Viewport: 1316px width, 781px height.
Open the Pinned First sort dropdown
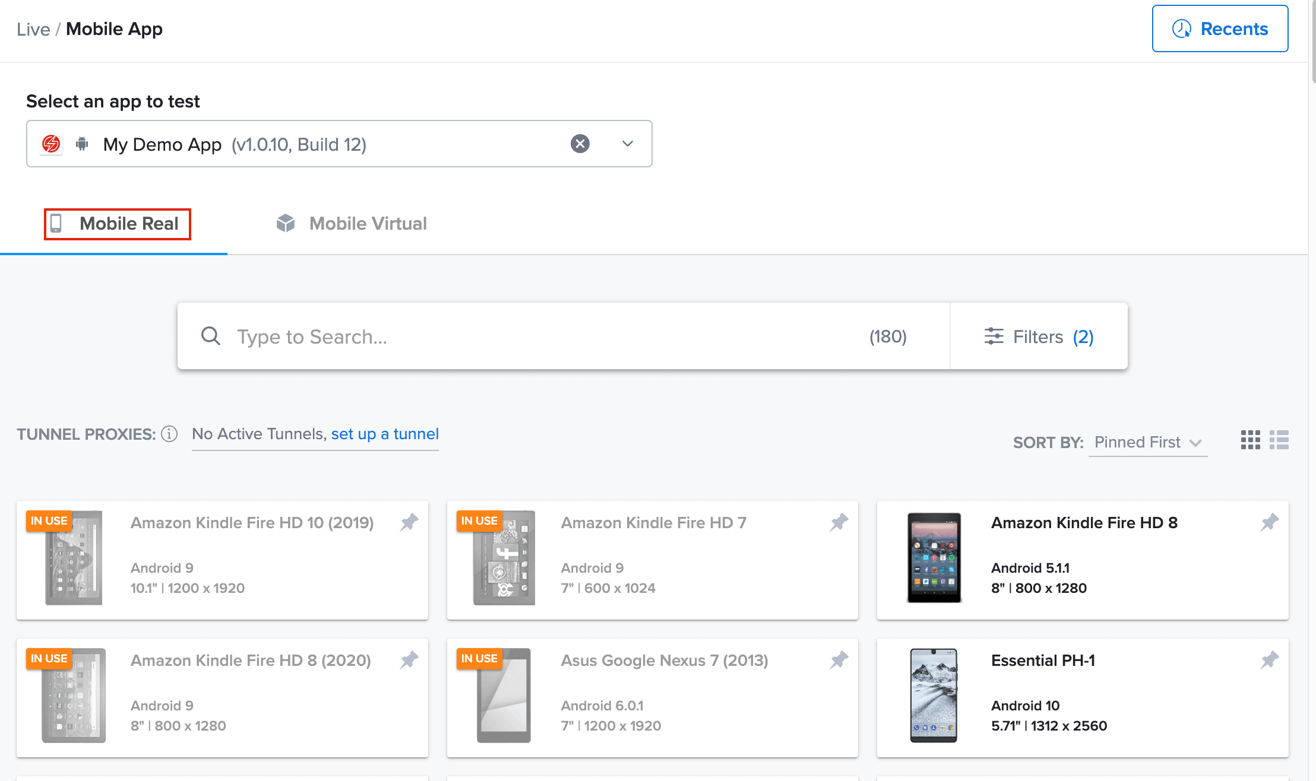1147,443
